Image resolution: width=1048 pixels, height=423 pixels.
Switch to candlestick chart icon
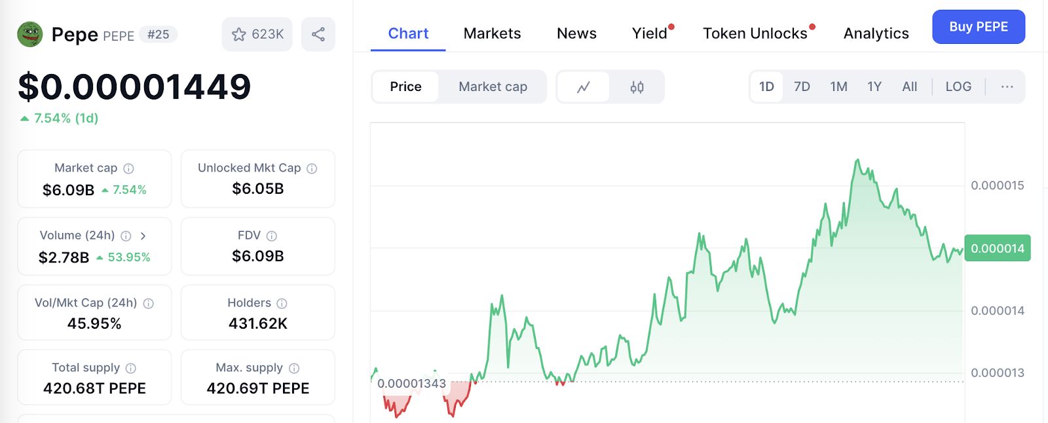(x=637, y=87)
